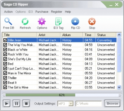Open the ID3 Tag editor icon

58,21
